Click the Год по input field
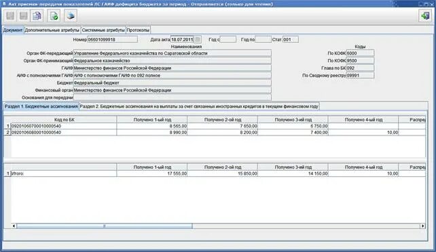Viewport: 436px width, 252px height. coord(263,40)
